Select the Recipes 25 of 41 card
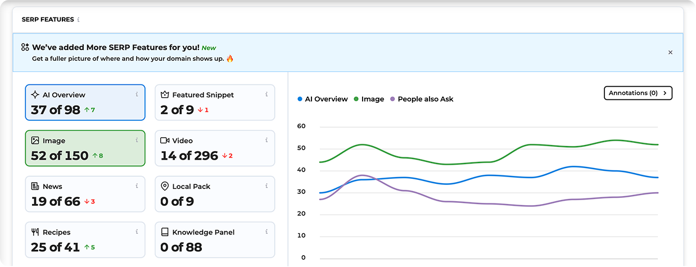Screen dimensions: 696x267 click(85, 240)
